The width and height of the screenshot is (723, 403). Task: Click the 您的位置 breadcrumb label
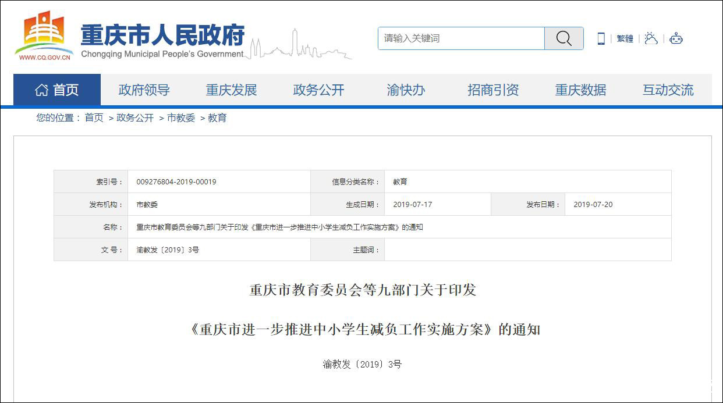tap(58, 118)
